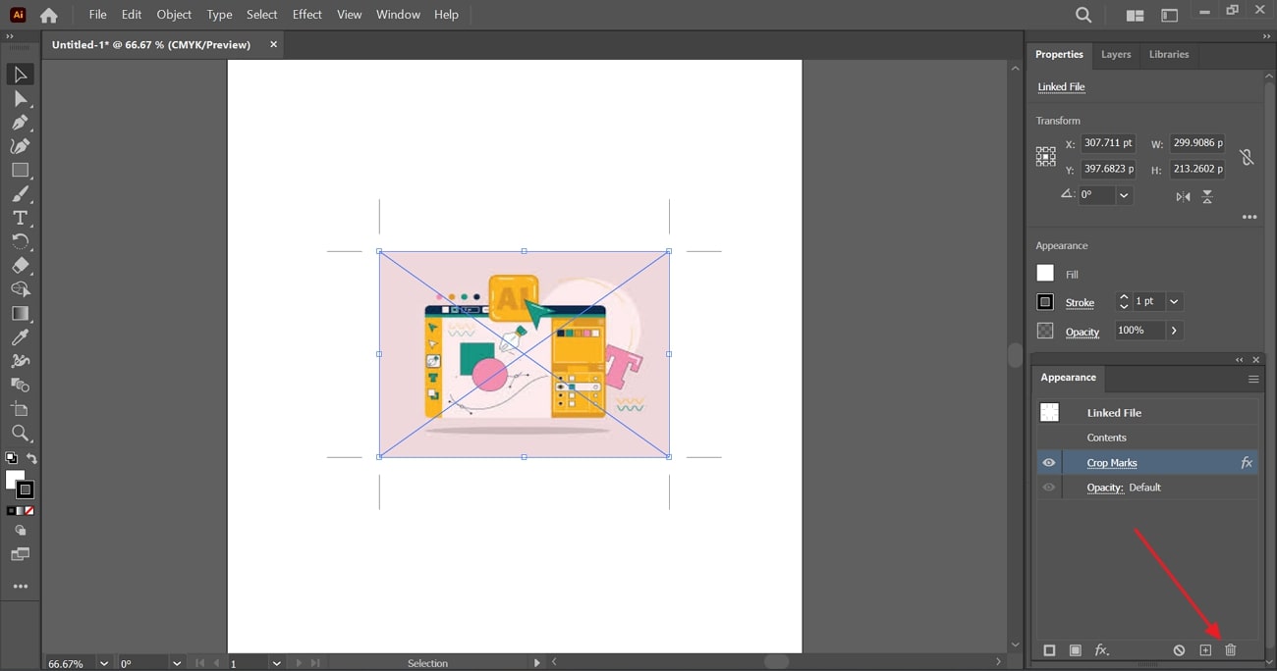Viewport: 1277px width, 671px height.
Task: Click the Linked File link in Properties
Action: point(1061,87)
